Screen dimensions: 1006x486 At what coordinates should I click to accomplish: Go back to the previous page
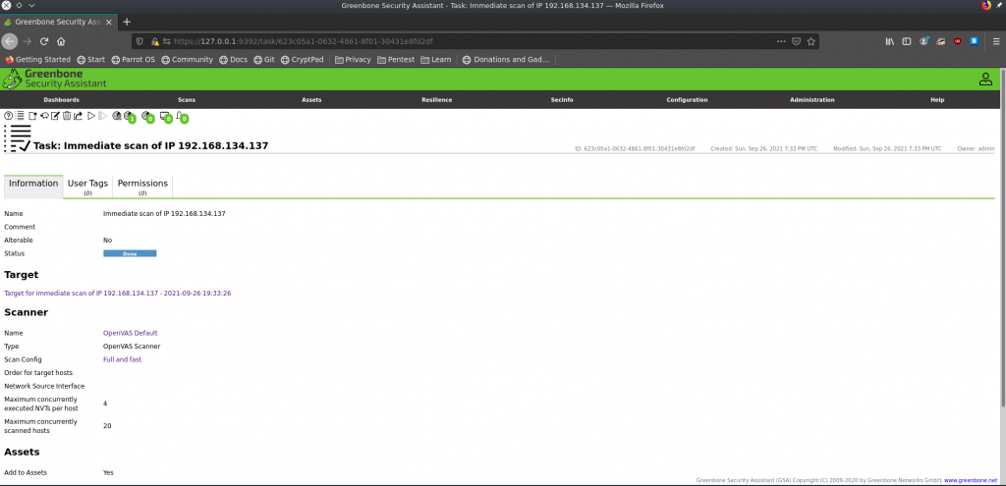pos(9,41)
